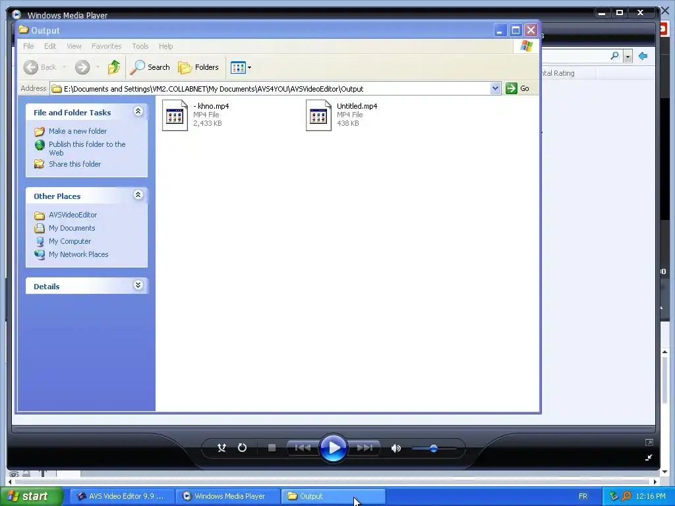675x506 pixels.
Task: Click the Share this folder icon
Action: pyautogui.click(x=39, y=164)
